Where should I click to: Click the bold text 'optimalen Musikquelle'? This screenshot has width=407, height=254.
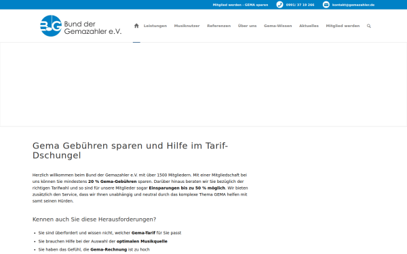142,241
